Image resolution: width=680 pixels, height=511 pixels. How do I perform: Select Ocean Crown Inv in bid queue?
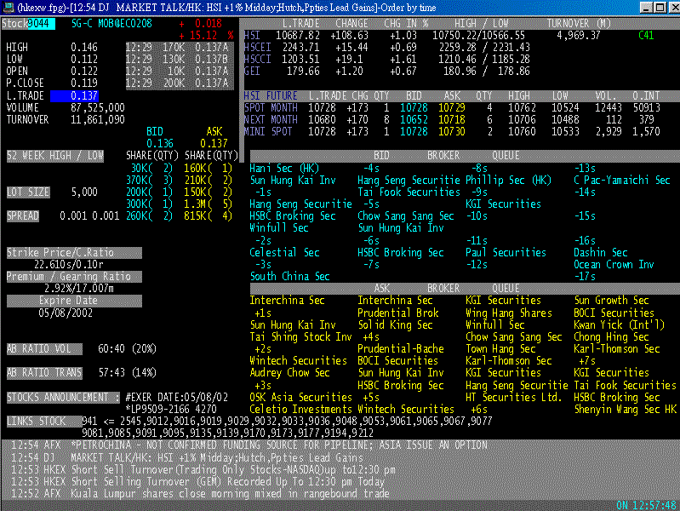(x=614, y=264)
